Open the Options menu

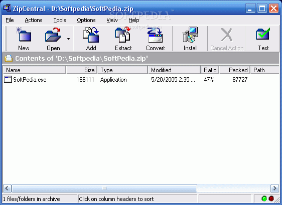click(86, 20)
